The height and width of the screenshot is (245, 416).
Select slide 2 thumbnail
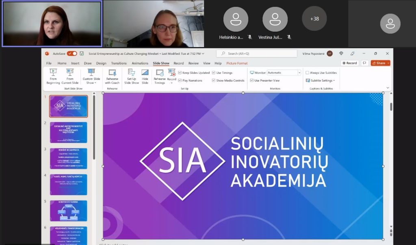[68, 132]
